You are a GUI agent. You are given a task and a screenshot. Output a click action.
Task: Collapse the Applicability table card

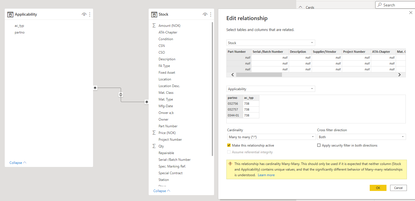pyautogui.click(x=18, y=163)
